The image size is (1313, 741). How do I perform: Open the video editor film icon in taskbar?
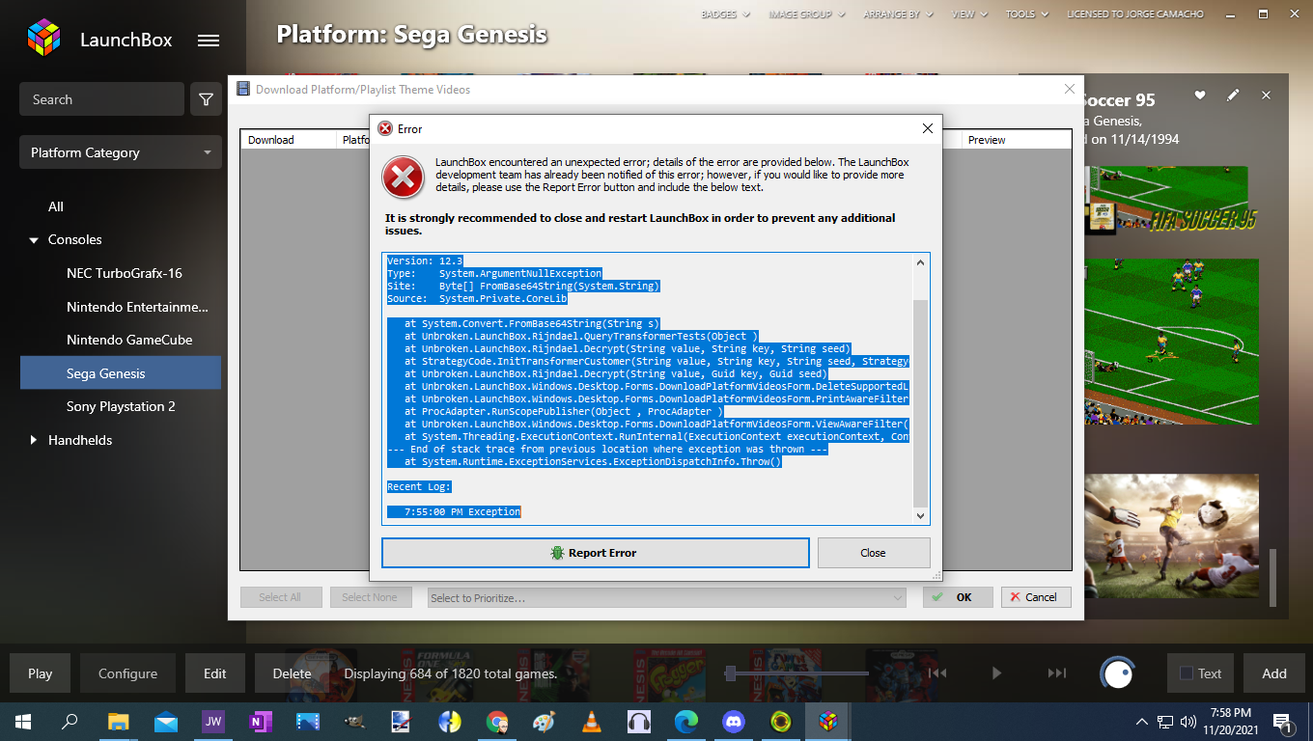(x=307, y=722)
